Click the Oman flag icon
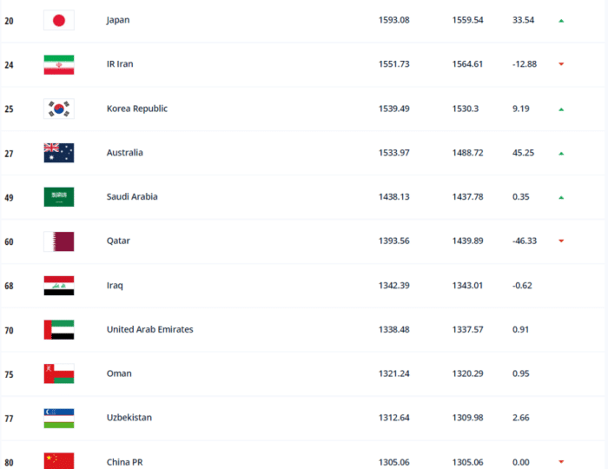The width and height of the screenshot is (608, 469). point(59,373)
